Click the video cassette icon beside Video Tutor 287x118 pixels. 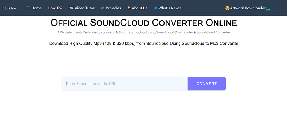(71, 8)
